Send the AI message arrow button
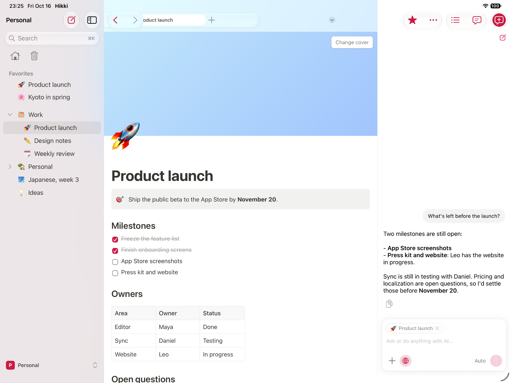 tap(496, 361)
